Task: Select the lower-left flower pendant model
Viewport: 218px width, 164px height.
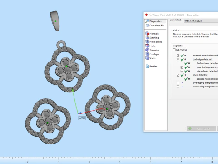Action: [48, 121]
